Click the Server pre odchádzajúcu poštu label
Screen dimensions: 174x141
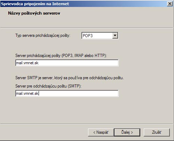(48, 86)
